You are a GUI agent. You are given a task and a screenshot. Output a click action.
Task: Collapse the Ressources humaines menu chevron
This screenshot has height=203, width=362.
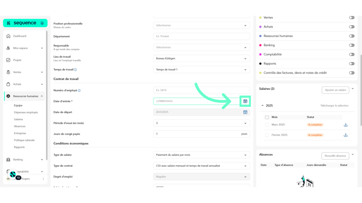click(x=42, y=96)
